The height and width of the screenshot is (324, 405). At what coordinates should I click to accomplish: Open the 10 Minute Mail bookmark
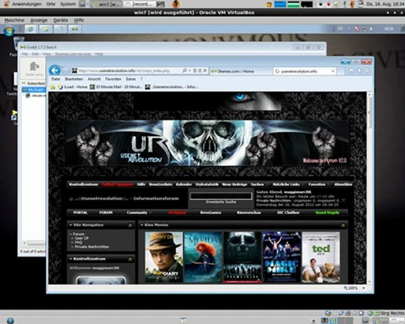point(116,87)
